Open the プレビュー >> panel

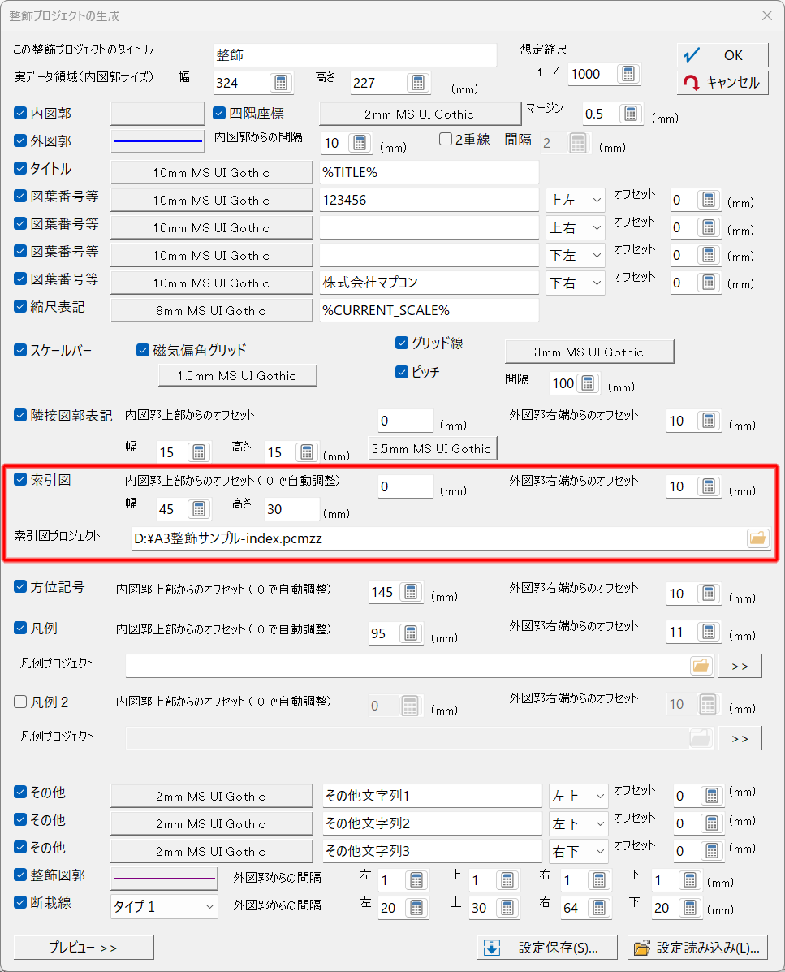click(x=84, y=948)
